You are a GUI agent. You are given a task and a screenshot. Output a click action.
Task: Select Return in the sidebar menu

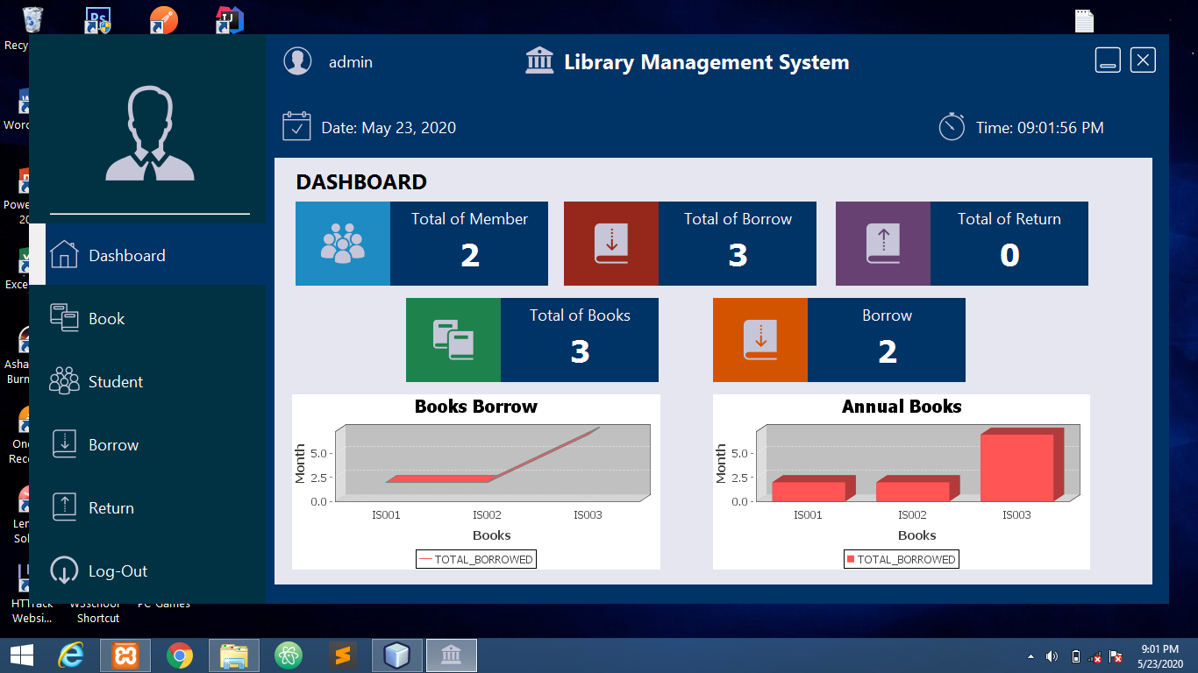[111, 508]
